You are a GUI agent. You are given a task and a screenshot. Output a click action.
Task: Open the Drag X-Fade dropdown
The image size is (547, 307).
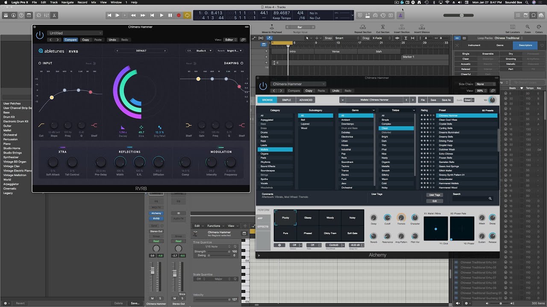coord(381,38)
